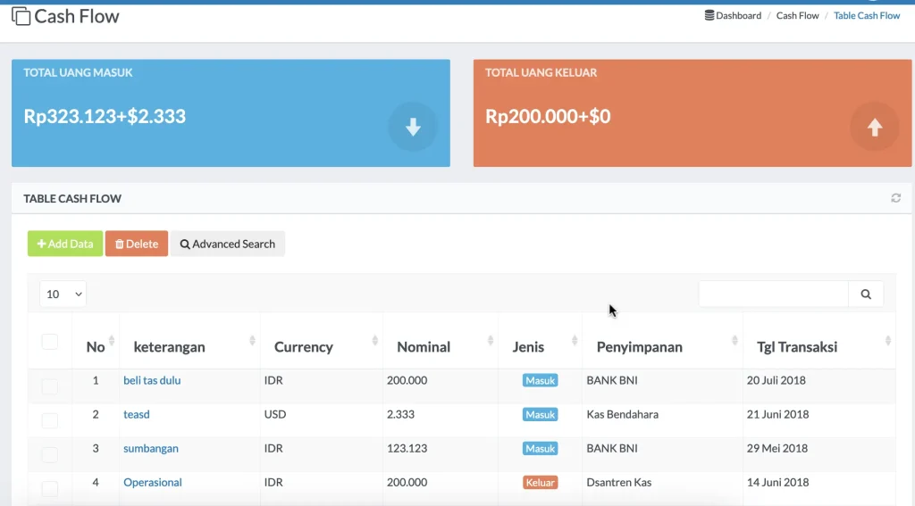Toggle the select-all checkbox in table header
This screenshot has height=506, width=915.
(x=50, y=342)
